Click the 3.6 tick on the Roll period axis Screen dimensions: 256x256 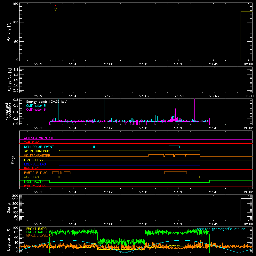tap(16, 90)
